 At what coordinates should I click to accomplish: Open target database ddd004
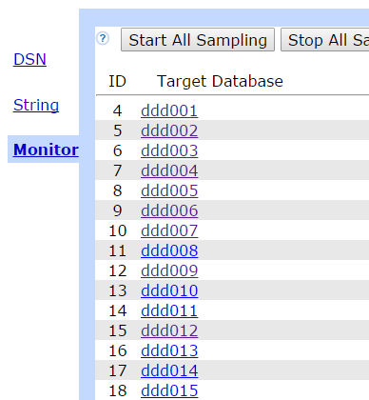point(169,170)
